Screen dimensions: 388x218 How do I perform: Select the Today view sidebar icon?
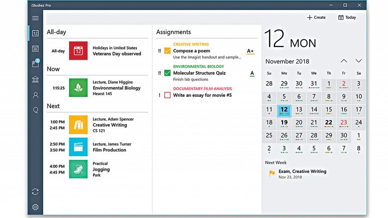(x=35, y=33)
